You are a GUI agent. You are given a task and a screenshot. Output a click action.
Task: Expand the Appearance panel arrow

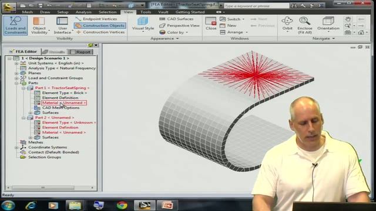[x=177, y=39]
